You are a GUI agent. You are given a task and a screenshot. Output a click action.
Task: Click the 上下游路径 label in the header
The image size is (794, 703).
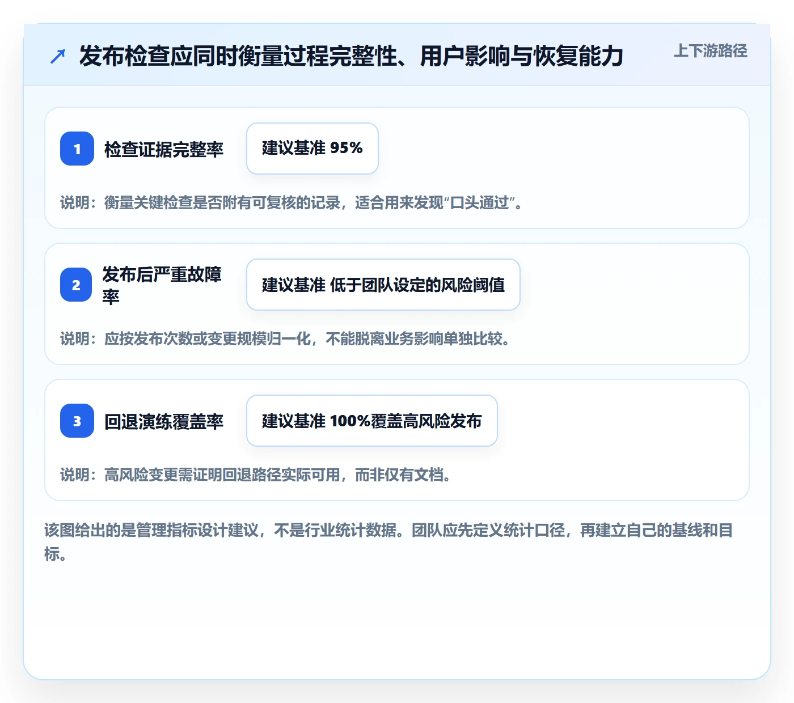click(710, 51)
